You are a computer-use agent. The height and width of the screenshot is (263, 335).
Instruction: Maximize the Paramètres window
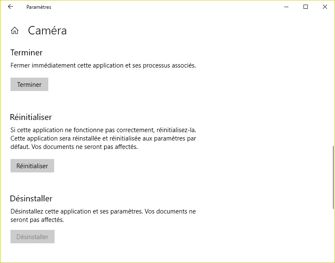click(x=306, y=7)
